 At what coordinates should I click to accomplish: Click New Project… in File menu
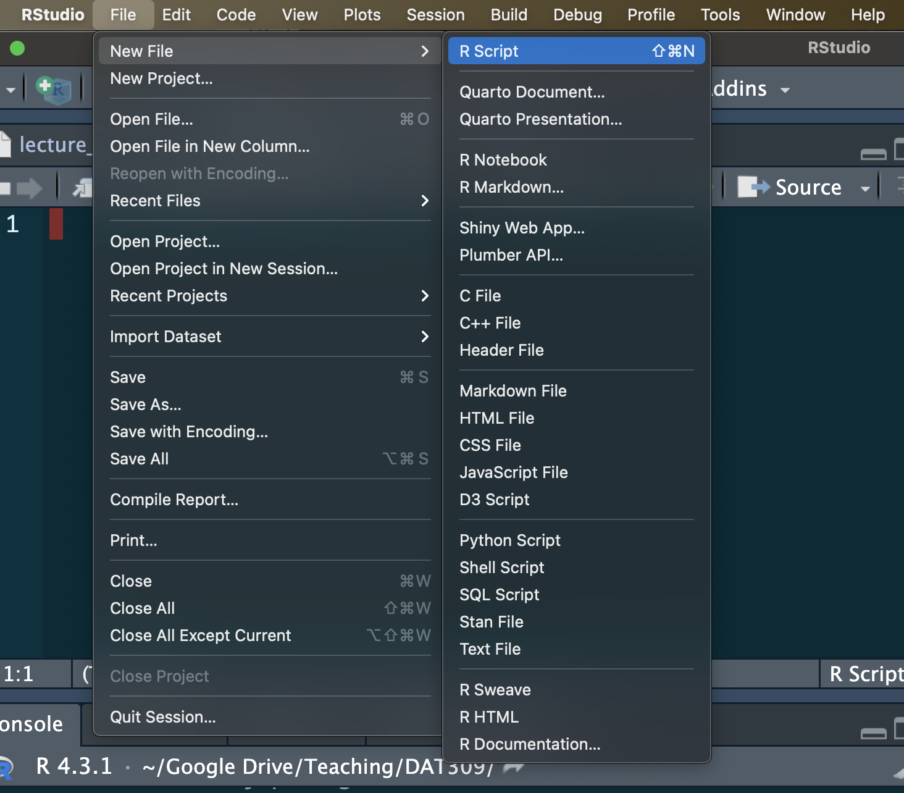(x=270, y=78)
